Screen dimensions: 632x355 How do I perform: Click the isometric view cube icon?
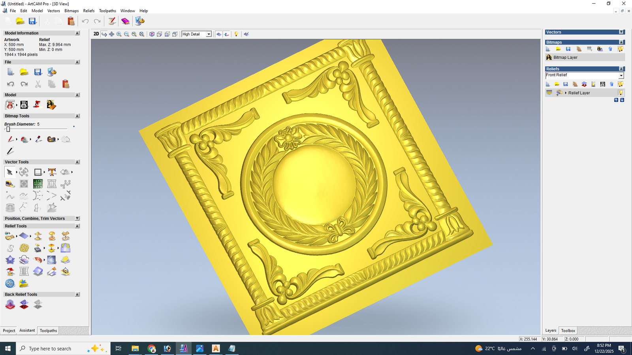pos(152,34)
